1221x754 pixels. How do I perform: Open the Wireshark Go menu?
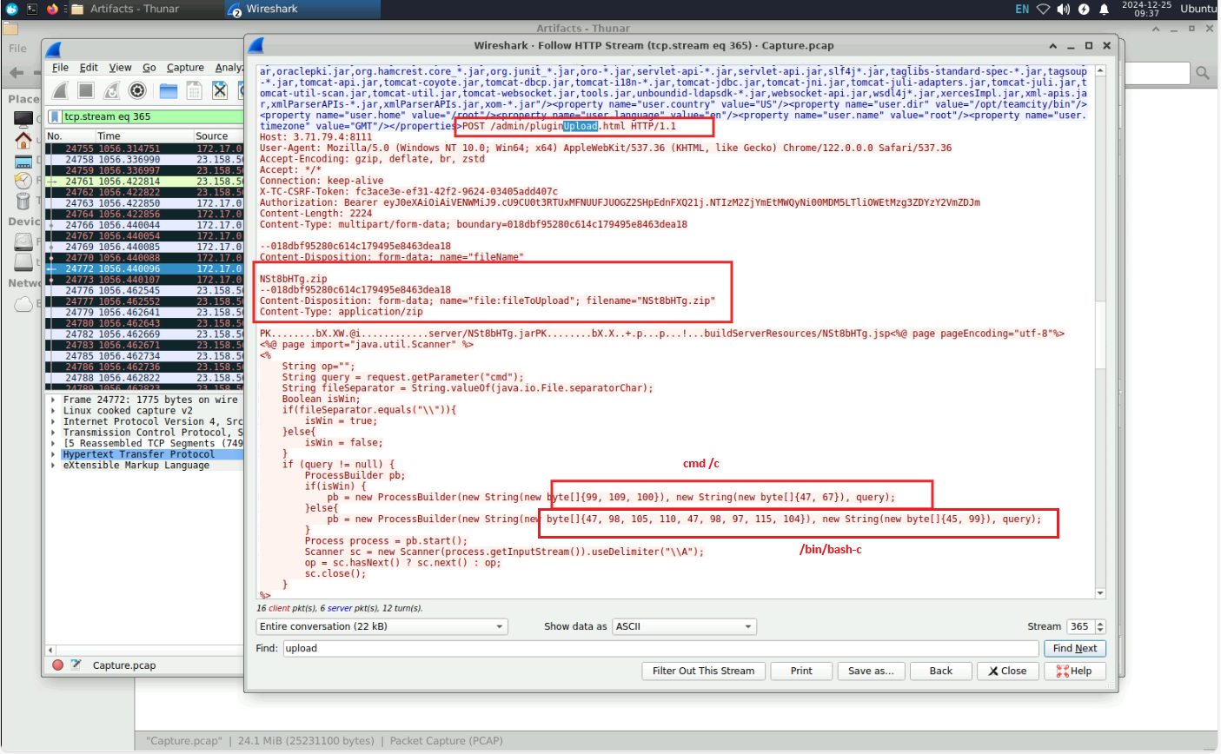[149, 68]
